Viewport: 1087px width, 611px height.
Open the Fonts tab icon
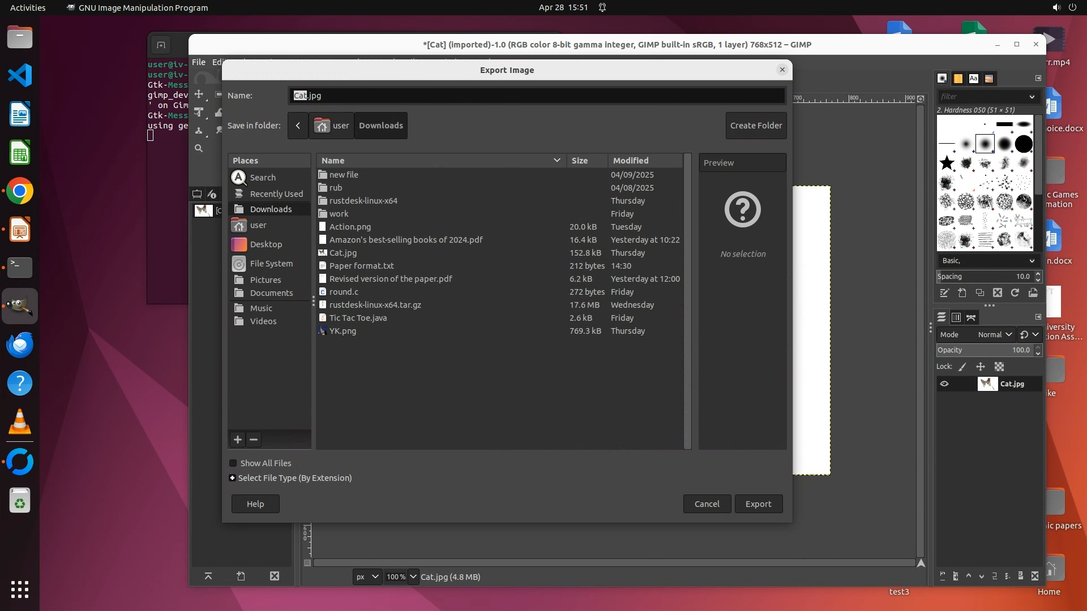tap(973, 79)
